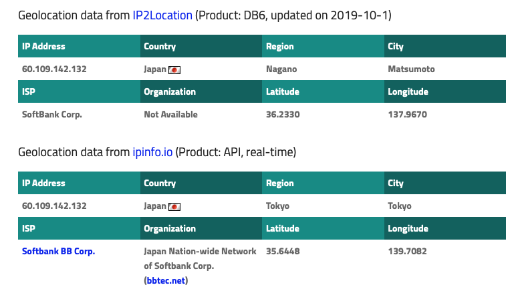
Task: Click the Japan flag icon in IP2Location table
Action: [174, 69]
